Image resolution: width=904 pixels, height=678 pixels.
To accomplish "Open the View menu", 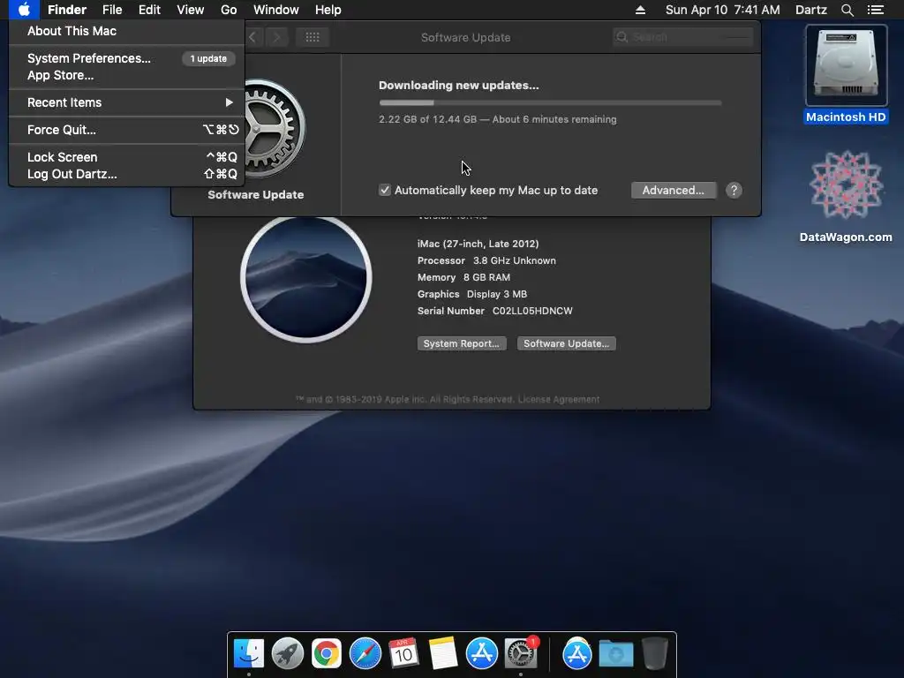I will [x=191, y=10].
